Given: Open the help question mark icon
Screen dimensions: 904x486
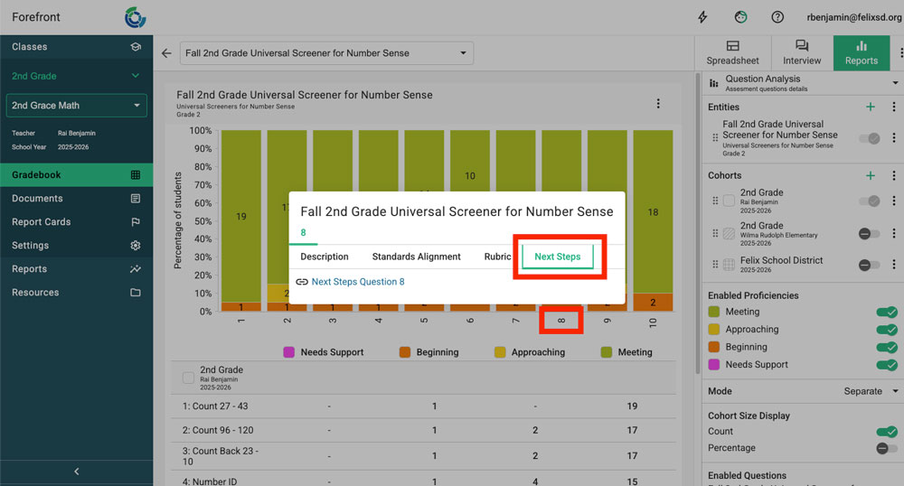Looking at the screenshot, I should 777,17.
